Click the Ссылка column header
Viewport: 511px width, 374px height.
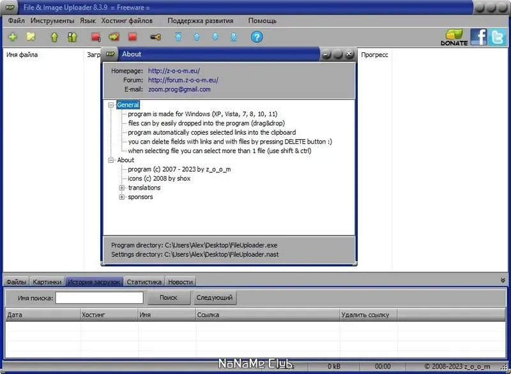coord(267,315)
